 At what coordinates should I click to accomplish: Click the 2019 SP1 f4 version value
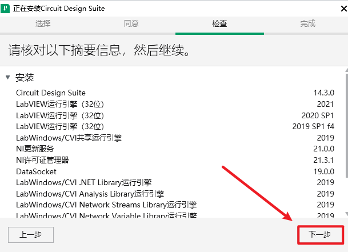pos(313,126)
